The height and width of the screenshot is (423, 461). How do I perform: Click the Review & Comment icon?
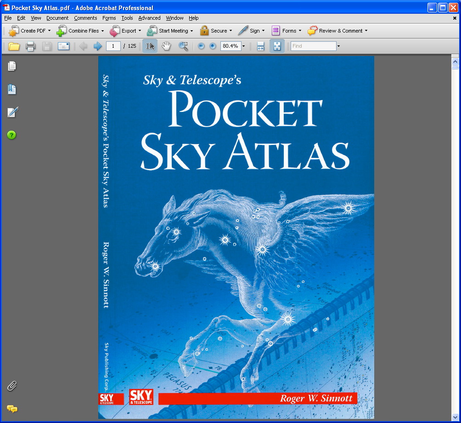pyautogui.click(x=313, y=31)
